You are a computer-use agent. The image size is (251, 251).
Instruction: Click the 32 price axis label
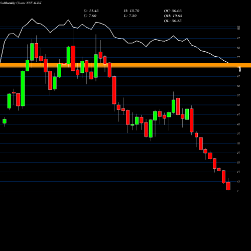pyautogui.click(x=238, y=144)
